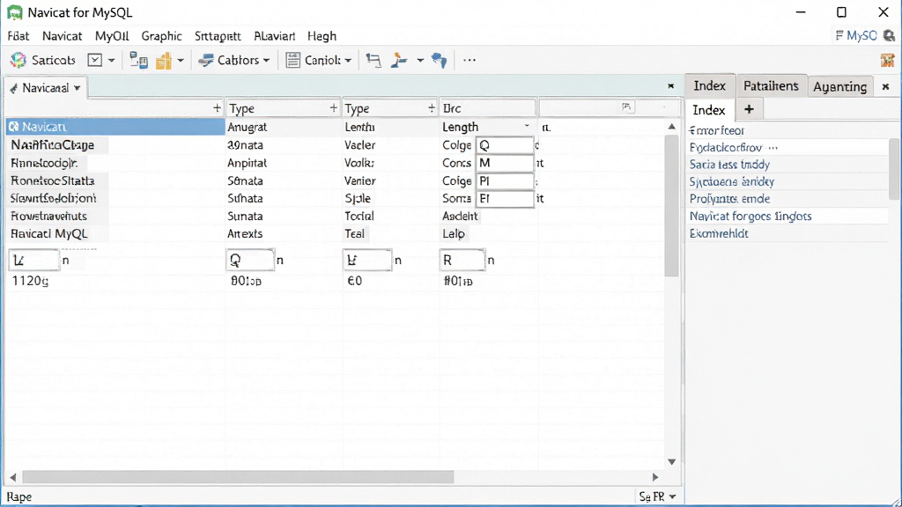Close the Navicanal main panel
This screenshot has width=902, height=507.
(x=670, y=85)
